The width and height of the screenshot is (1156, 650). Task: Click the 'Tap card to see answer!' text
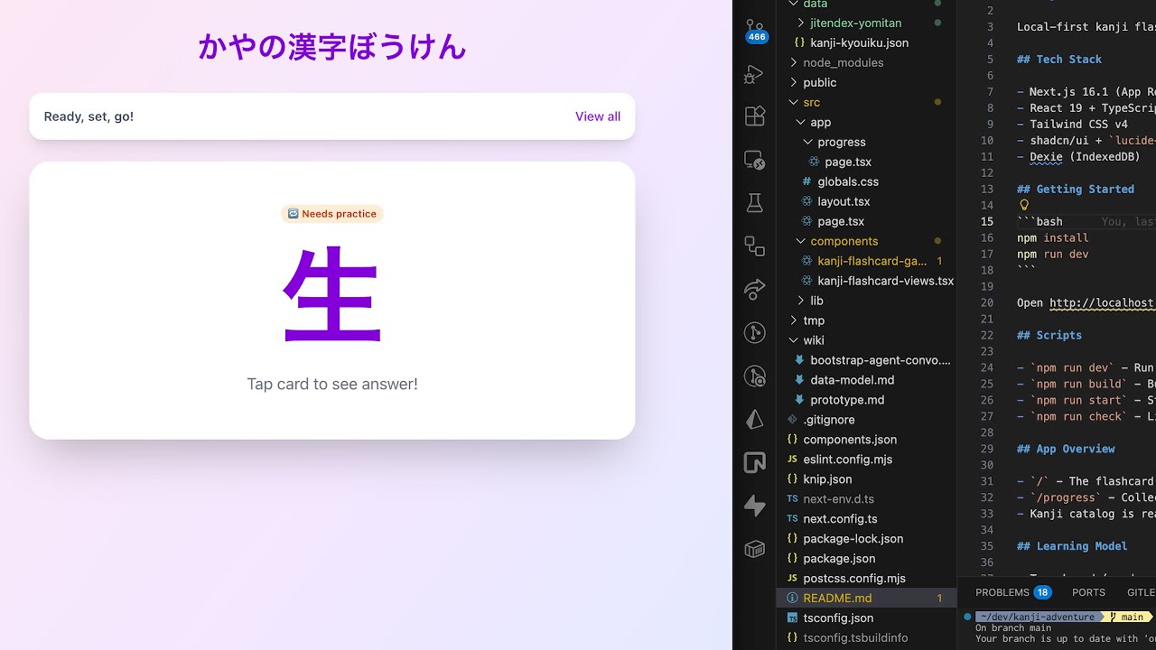(x=332, y=384)
